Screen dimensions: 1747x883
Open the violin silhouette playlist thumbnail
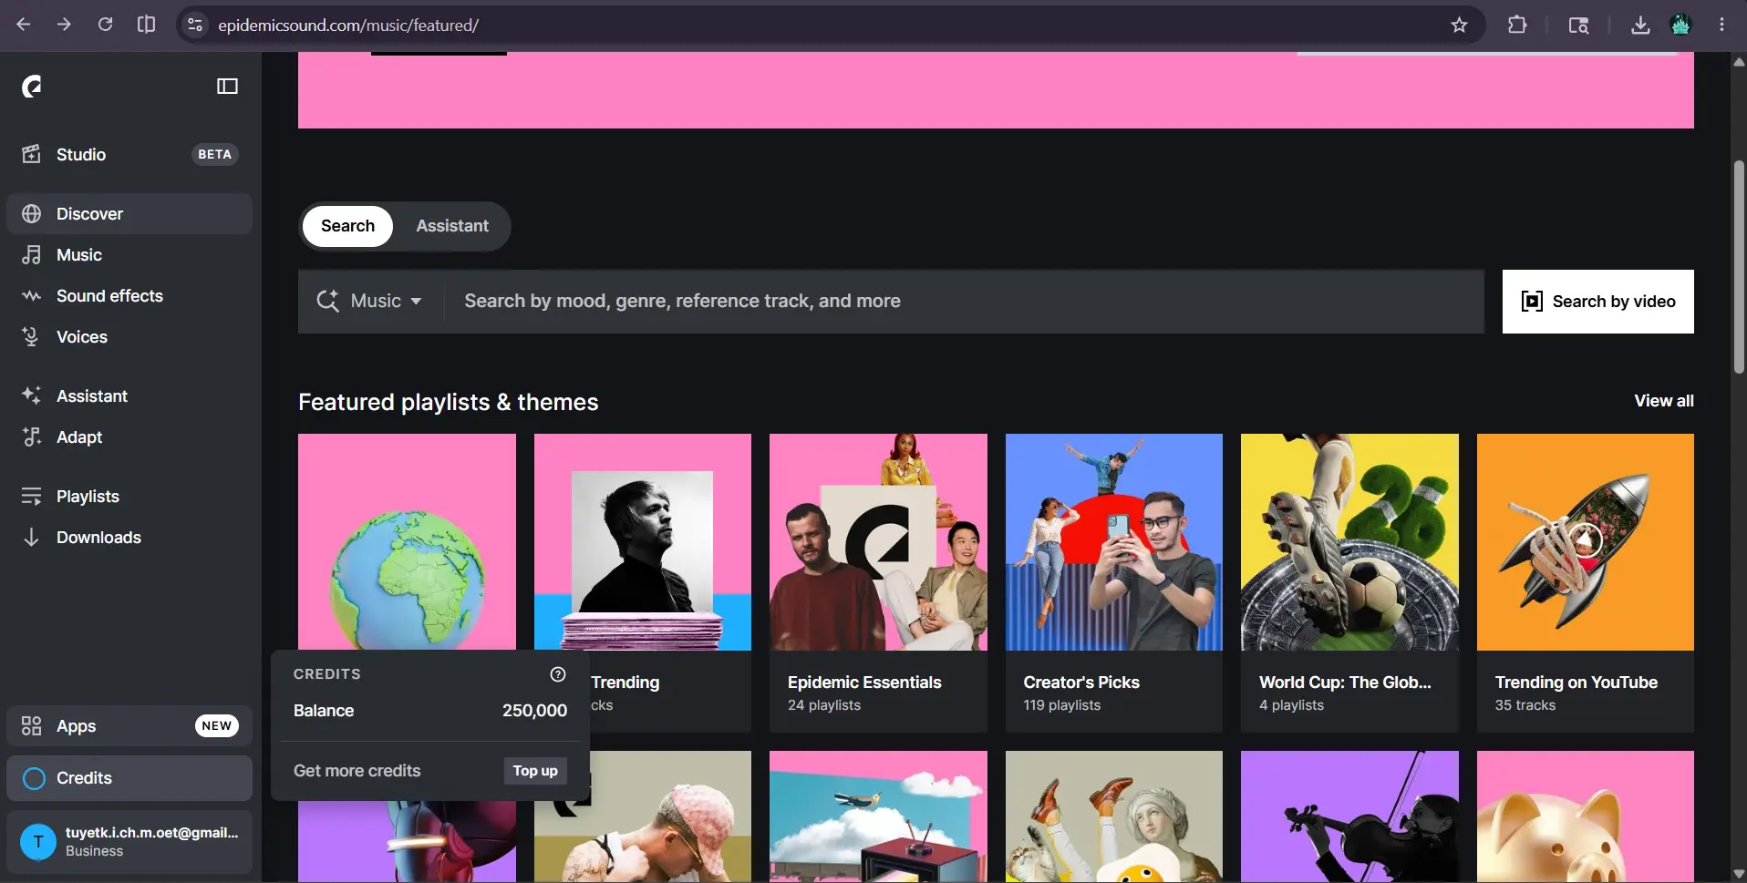point(1349,816)
